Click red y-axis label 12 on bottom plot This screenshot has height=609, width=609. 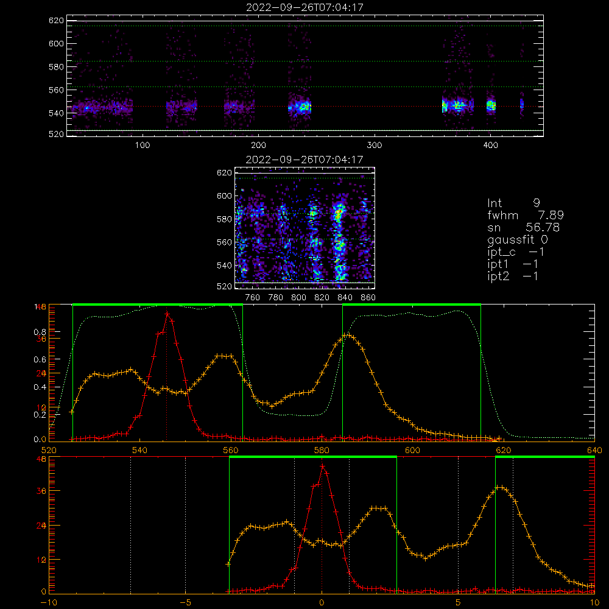pyautogui.click(x=41, y=560)
